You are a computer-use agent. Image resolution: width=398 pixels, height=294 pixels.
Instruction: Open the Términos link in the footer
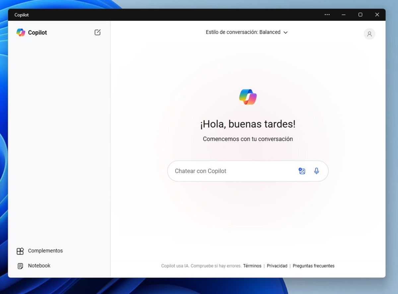[x=252, y=266]
